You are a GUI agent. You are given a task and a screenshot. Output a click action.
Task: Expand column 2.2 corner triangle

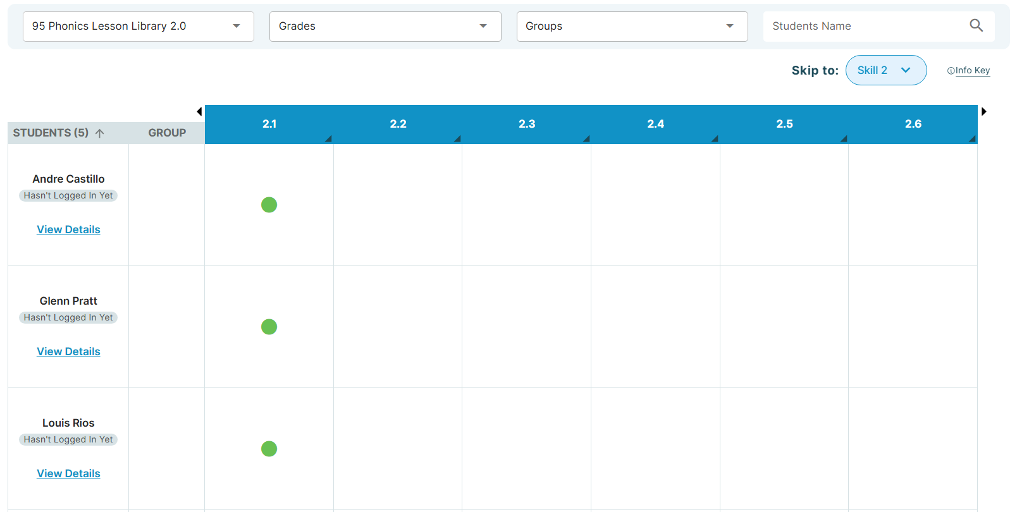coord(457,139)
